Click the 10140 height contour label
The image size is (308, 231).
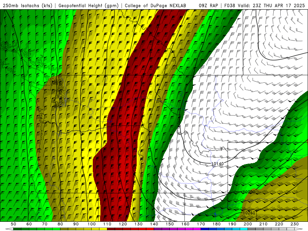218,164
